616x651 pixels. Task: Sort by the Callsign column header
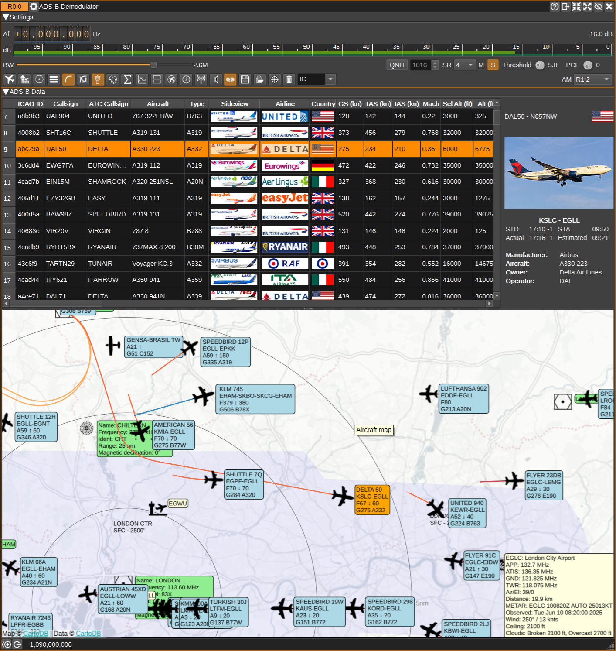click(x=65, y=104)
